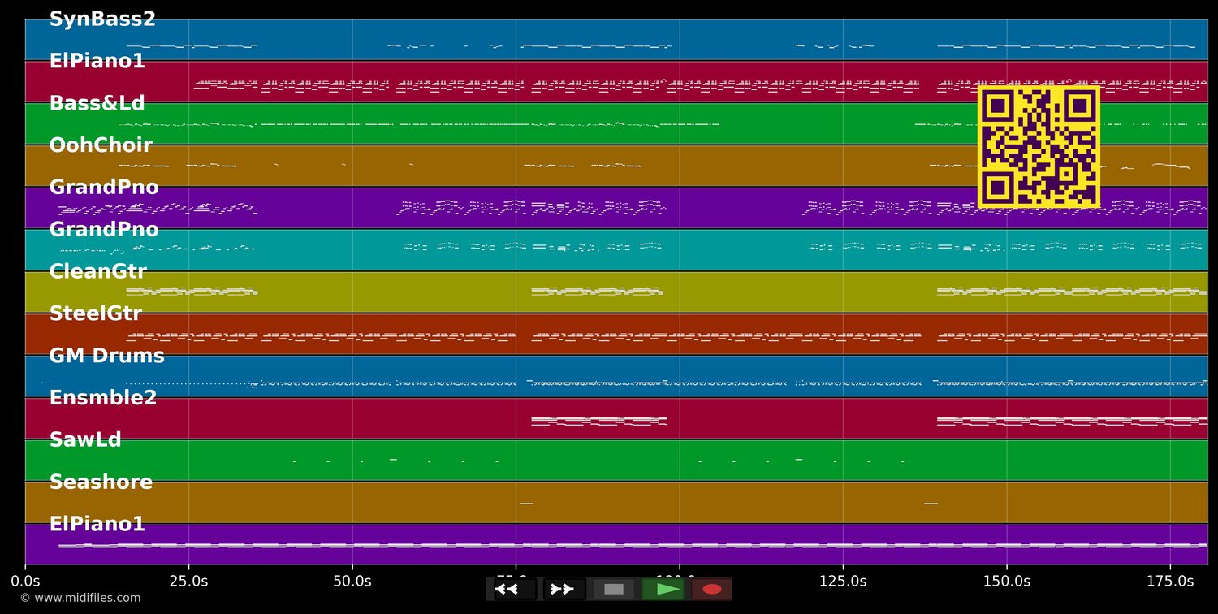Click the ElPiano1 track name
The height and width of the screenshot is (614, 1218).
click(x=97, y=60)
